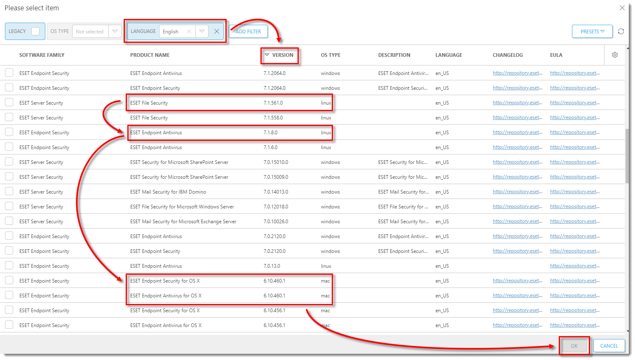This screenshot has width=635, height=360.
Task: Open the Presets dropdown
Action: click(x=592, y=31)
